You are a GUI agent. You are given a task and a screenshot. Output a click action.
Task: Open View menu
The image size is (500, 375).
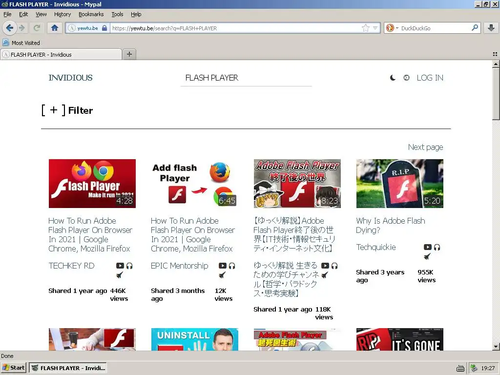tap(41, 14)
